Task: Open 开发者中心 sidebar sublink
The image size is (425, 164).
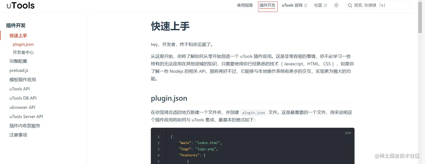Action: coord(23,53)
